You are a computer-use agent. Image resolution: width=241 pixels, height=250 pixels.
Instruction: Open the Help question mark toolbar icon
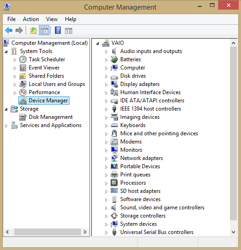pos(58,30)
